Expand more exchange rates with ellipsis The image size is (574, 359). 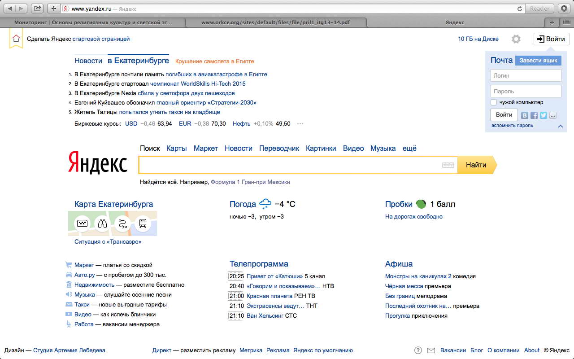pyautogui.click(x=300, y=124)
